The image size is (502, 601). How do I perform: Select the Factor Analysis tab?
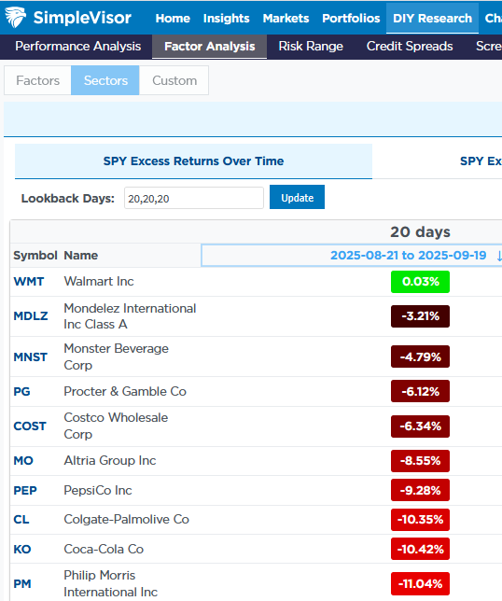210,47
